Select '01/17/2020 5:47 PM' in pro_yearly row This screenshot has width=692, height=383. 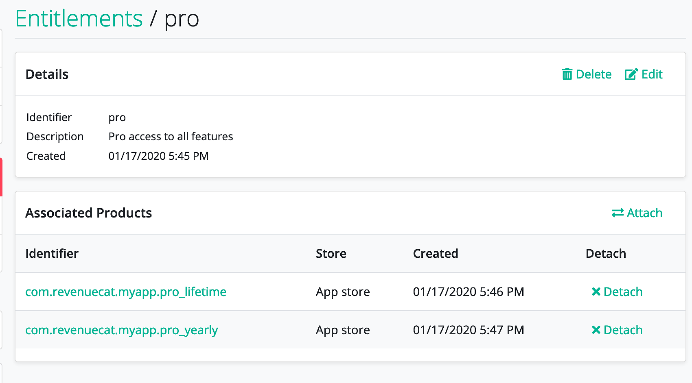tap(469, 330)
